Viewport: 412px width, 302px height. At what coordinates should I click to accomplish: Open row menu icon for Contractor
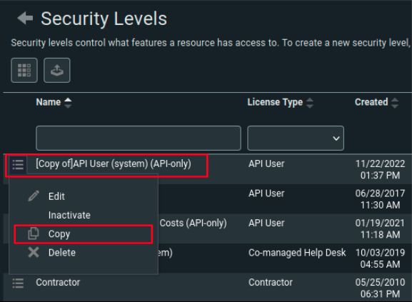[18, 283]
